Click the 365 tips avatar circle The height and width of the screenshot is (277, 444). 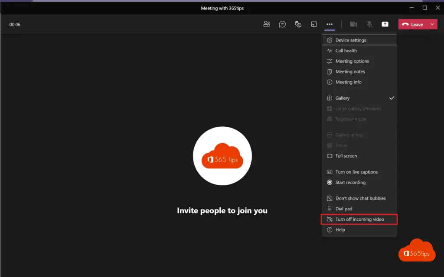[222, 156]
